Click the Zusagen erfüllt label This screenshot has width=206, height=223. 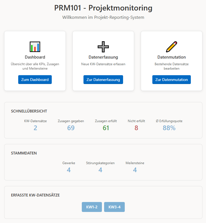coord(106,121)
